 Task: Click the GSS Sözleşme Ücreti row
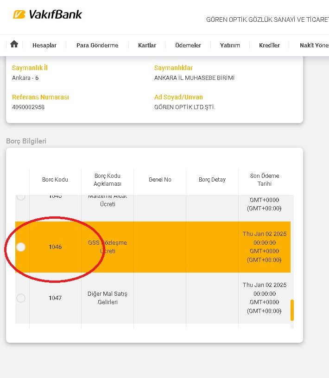pos(160,247)
